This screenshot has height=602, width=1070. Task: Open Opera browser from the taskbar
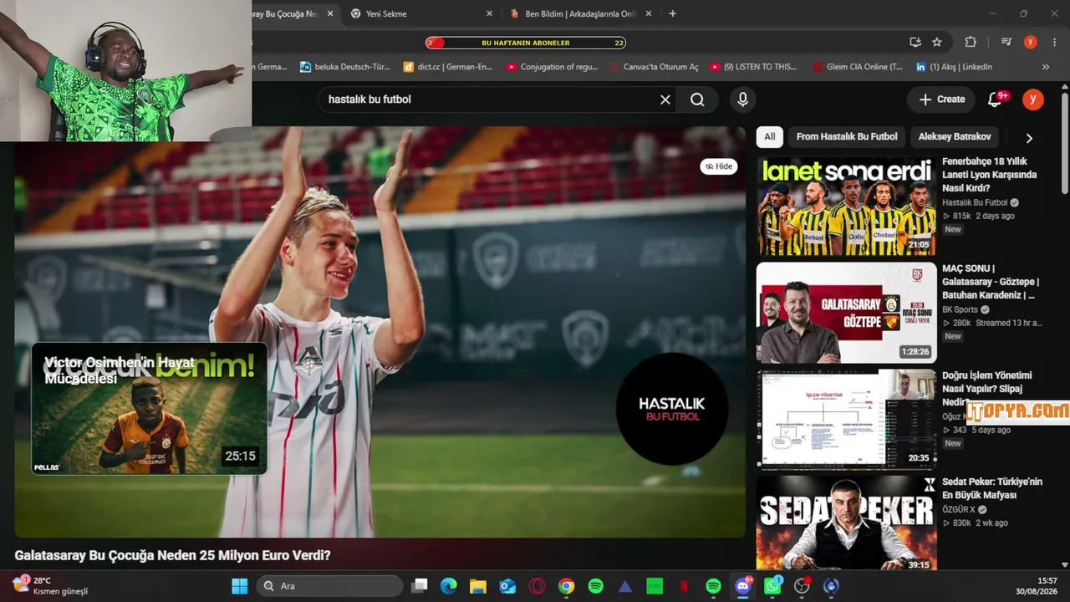537,586
